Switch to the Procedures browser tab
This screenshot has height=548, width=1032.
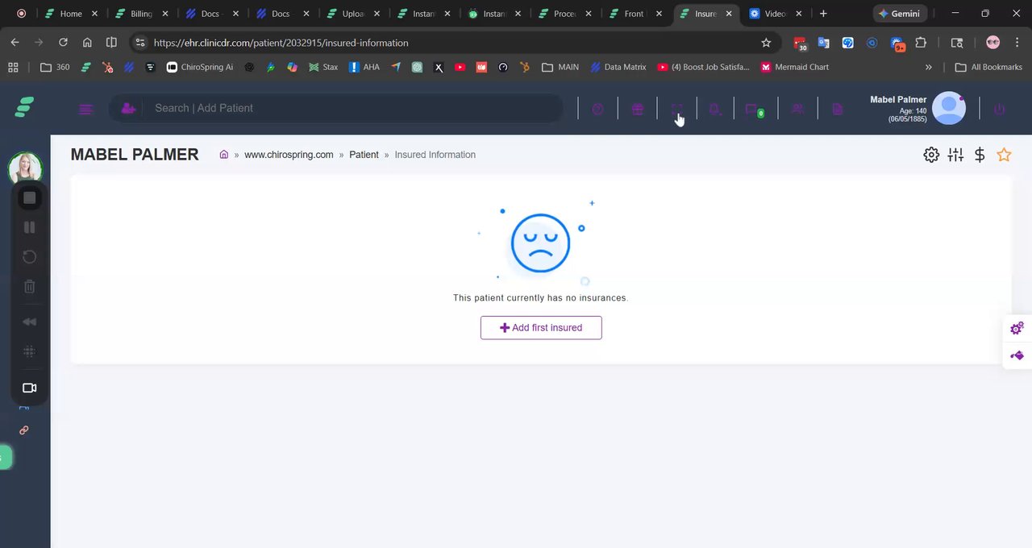coord(565,14)
